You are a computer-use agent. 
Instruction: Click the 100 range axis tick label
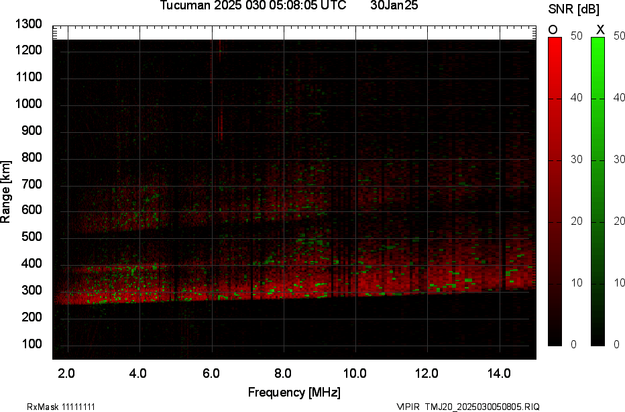point(32,344)
